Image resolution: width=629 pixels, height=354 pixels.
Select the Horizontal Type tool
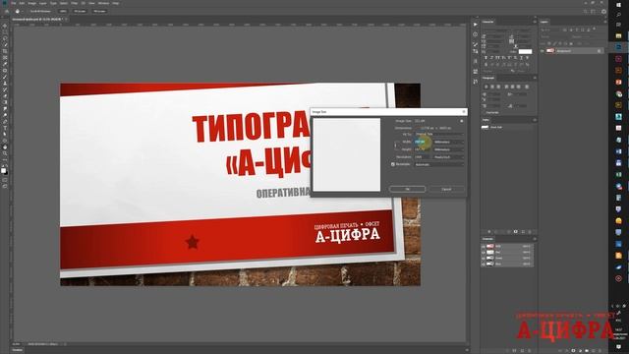pos(4,128)
